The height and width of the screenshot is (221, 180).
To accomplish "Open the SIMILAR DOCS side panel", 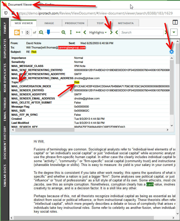I will (5, 176).
